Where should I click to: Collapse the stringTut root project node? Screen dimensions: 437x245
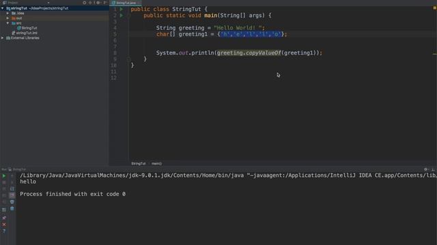click(3, 8)
